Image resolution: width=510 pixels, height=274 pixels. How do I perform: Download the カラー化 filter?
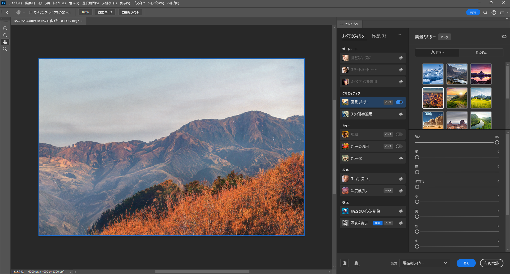(401, 159)
